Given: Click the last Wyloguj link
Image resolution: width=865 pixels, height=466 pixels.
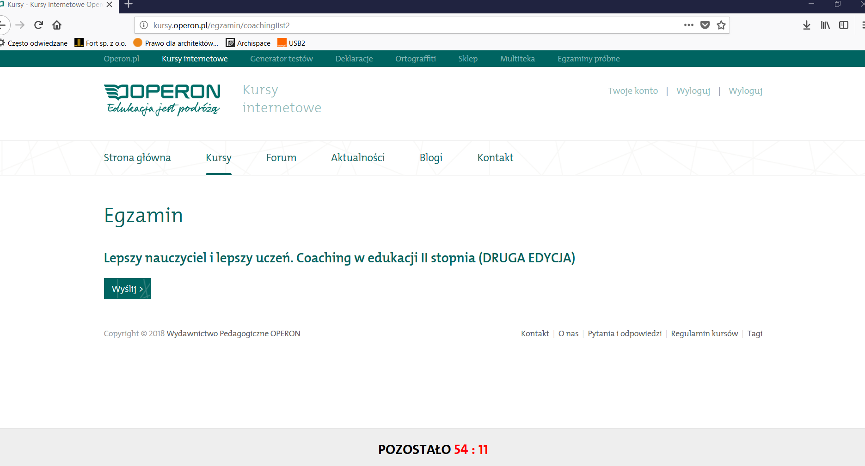Looking at the screenshot, I should 745,91.
